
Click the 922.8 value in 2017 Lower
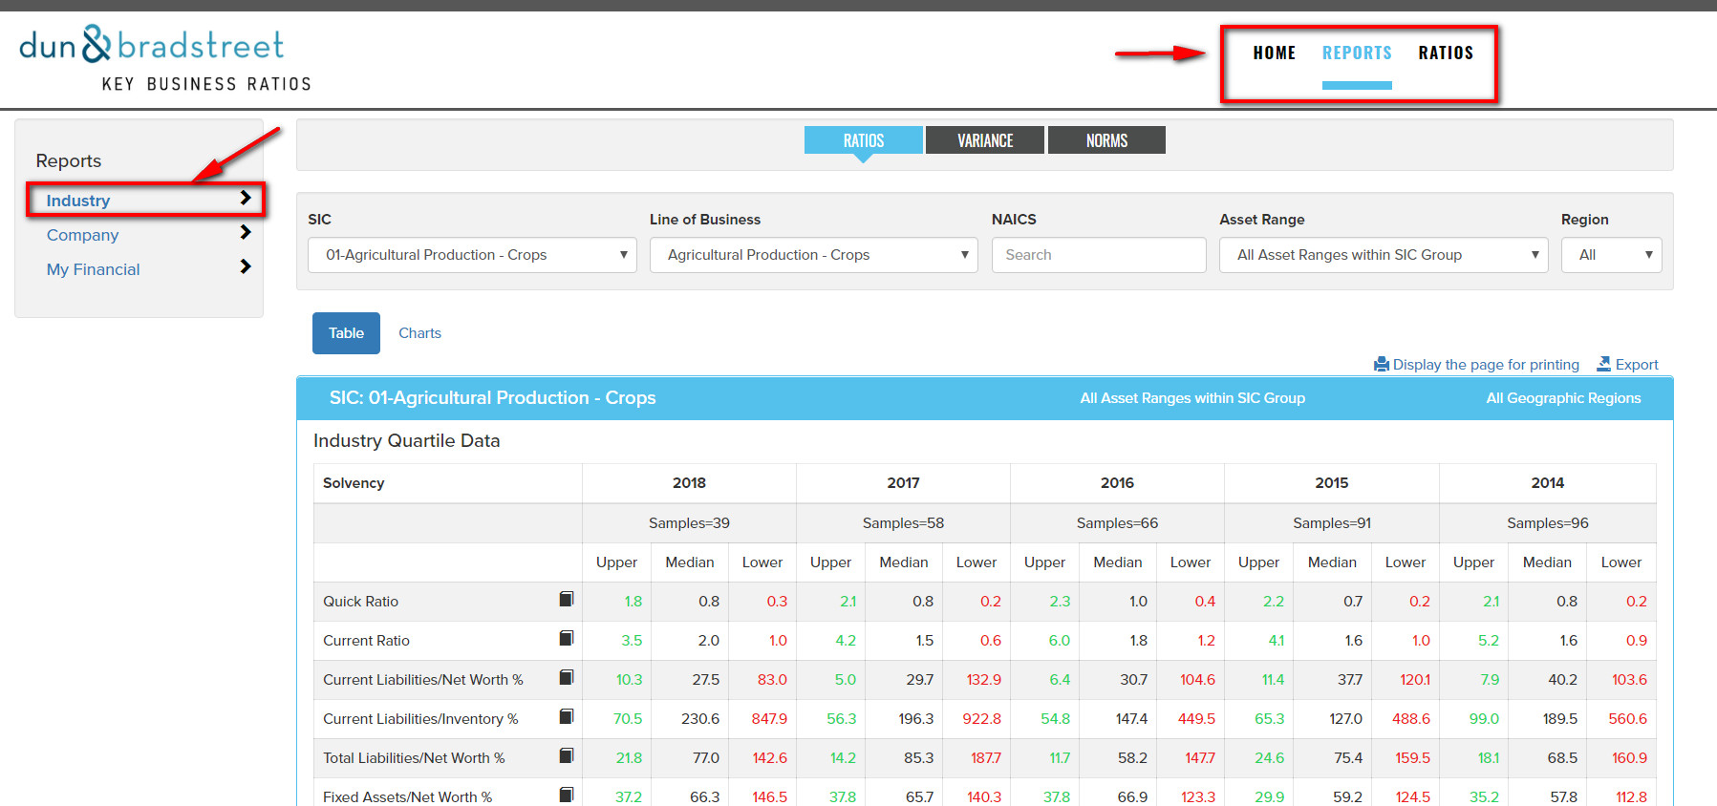pyautogui.click(x=982, y=719)
